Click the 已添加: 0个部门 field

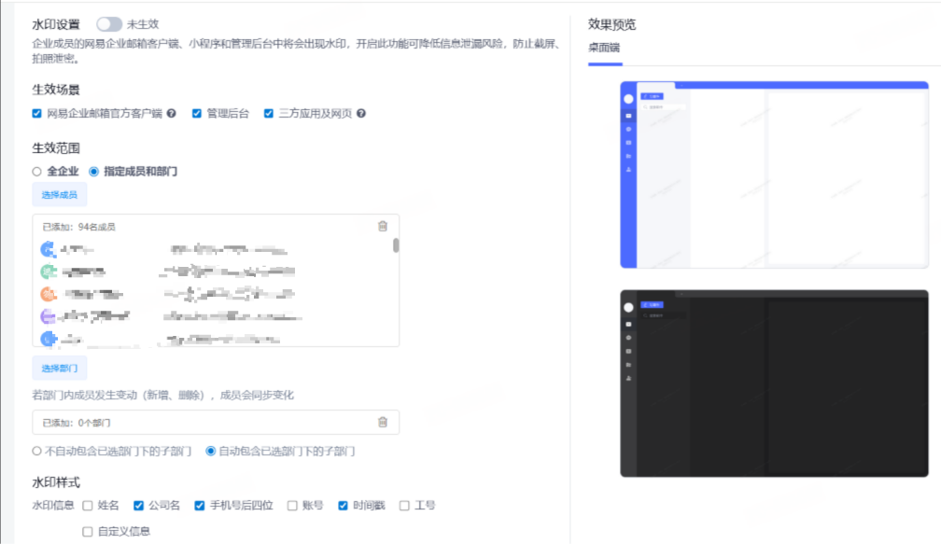[216, 423]
